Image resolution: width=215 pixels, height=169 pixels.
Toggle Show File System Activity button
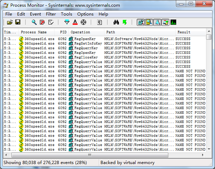[x=149, y=22]
